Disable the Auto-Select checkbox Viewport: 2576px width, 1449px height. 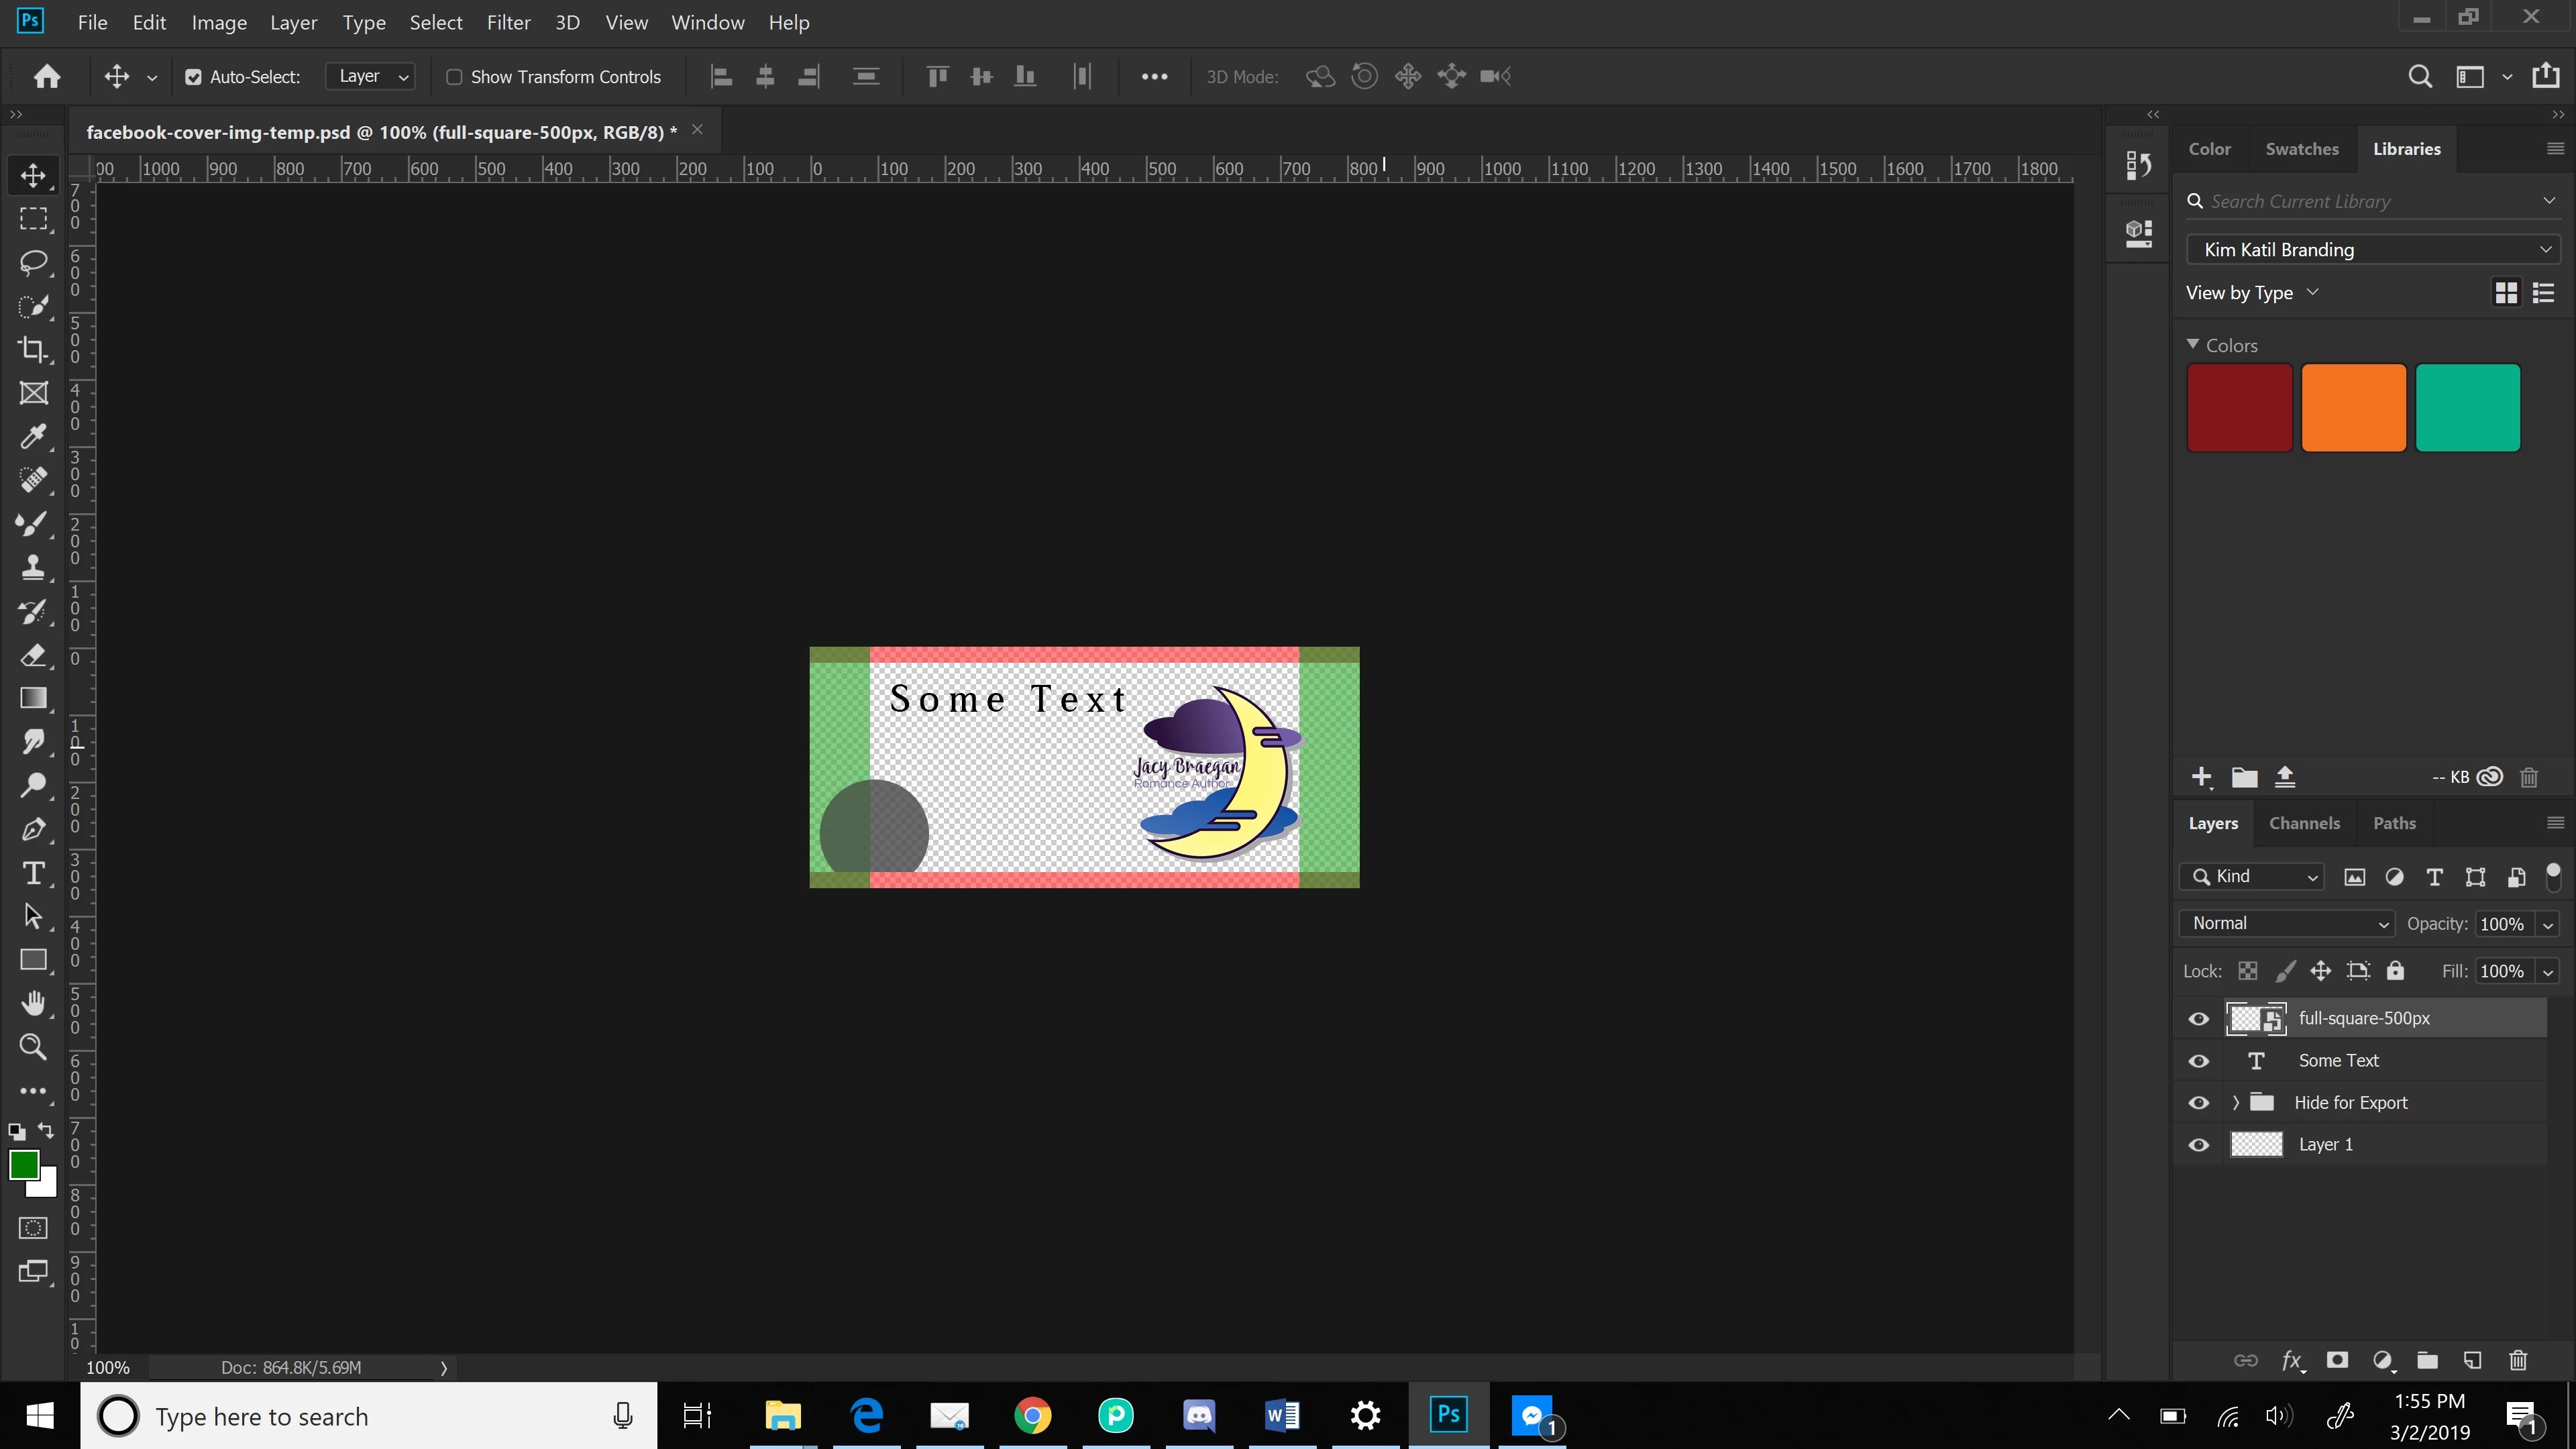point(193,77)
